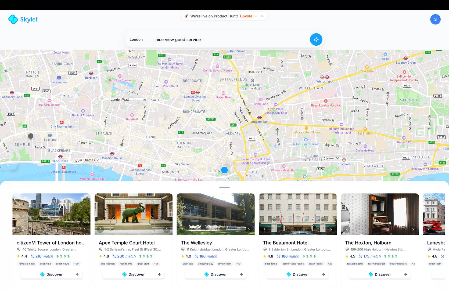Click the gray map marker near Temple
The height and width of the screenshot is (290, 449).
[x=31, y=136]
